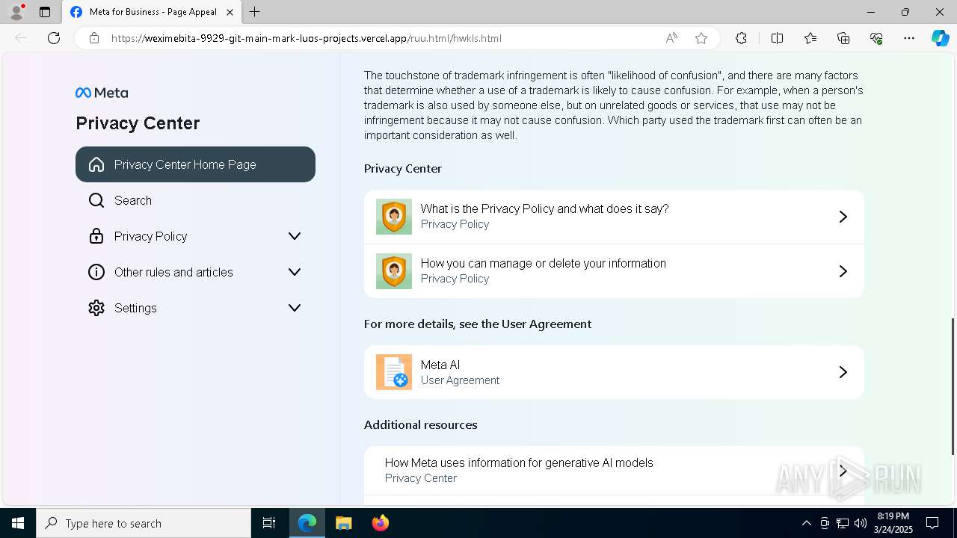
Task: Click the address bar URL
Action: pyautogui.click(x=306, y=38)
